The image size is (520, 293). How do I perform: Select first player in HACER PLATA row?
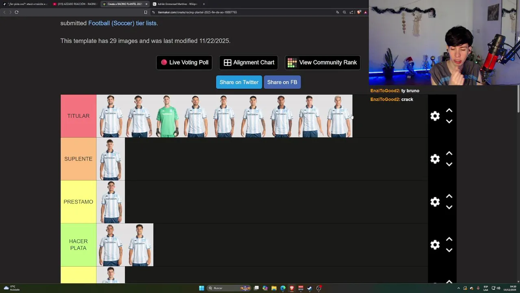pyautogui.click(x=110, y=245)
